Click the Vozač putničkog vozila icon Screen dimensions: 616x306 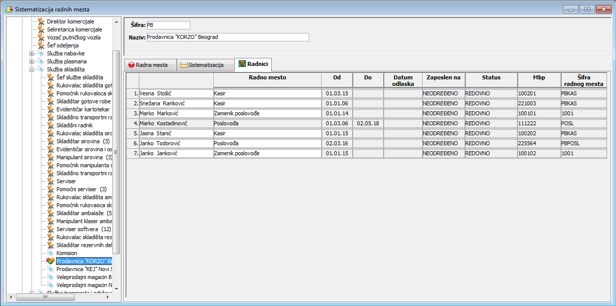tap(41, 37)
